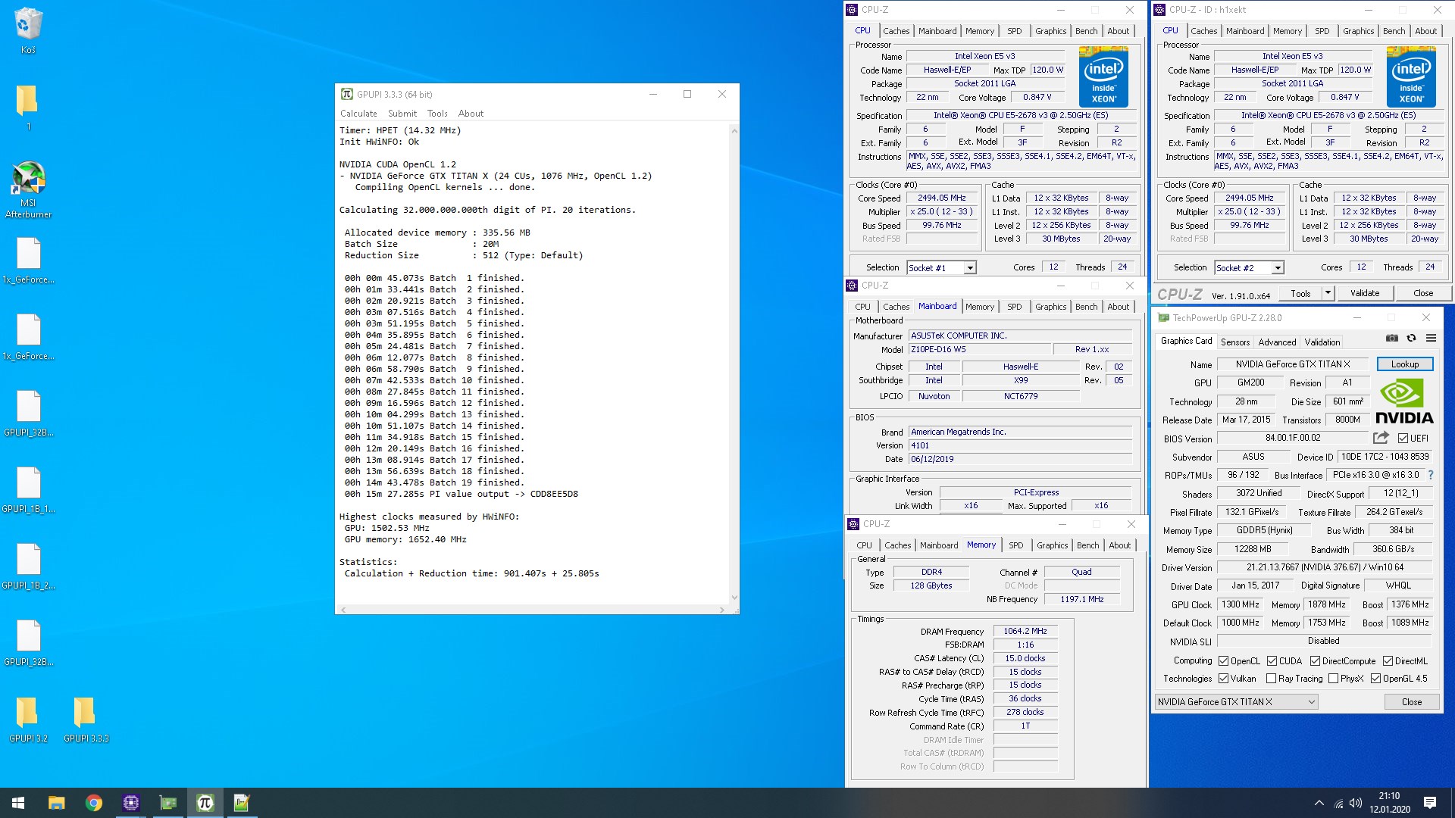Click the GPU-Z Name field GTX TITAN X

click(x=1292, y=364)
